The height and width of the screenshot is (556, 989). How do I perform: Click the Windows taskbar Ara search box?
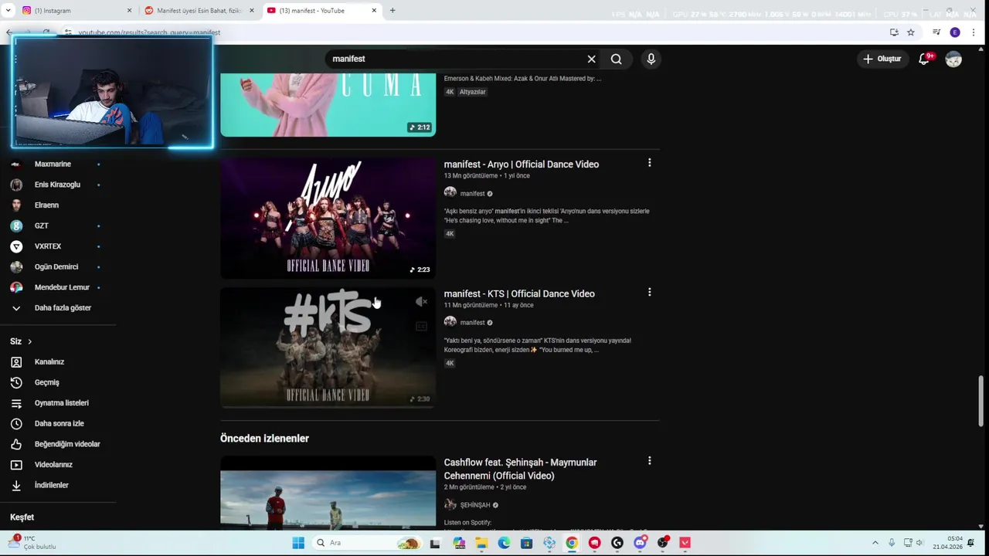tap(367, 543)
